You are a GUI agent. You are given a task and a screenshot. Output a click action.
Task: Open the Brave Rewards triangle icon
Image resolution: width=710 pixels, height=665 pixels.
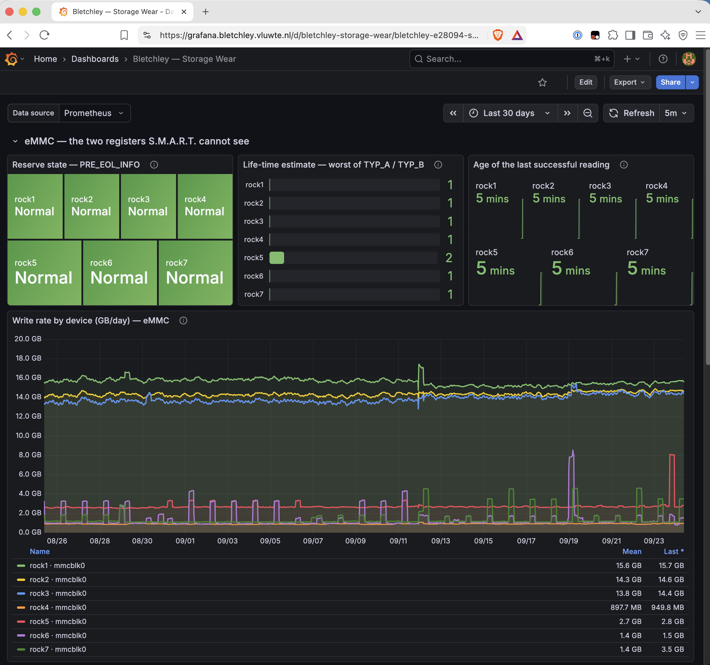point(517,35)
